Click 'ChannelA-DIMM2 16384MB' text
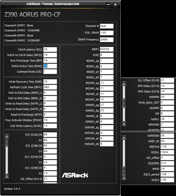 22,30
